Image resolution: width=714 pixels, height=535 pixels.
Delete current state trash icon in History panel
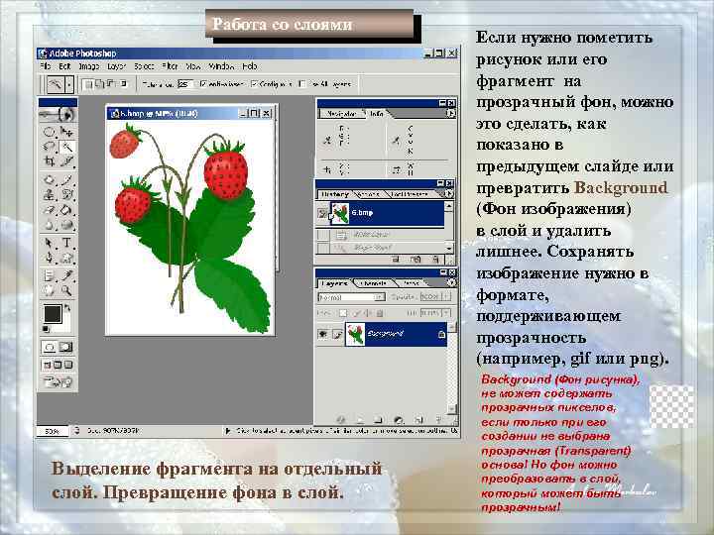(x=435, y=260)
